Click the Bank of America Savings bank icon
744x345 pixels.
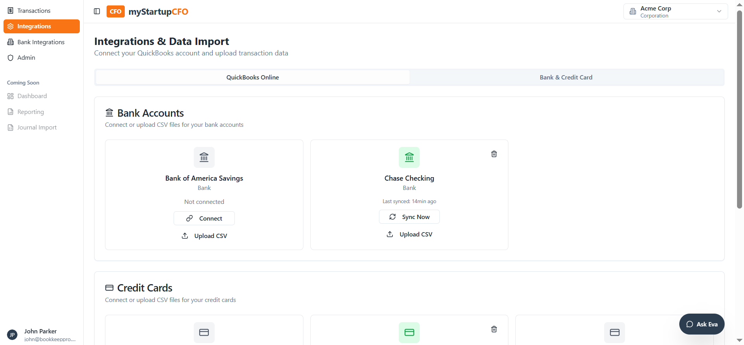coord(204,157)
